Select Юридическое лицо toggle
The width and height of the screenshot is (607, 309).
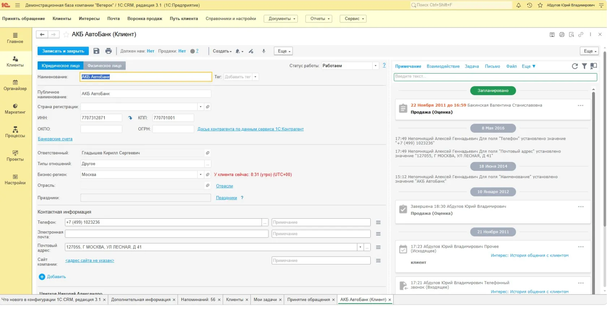[60, 66]
